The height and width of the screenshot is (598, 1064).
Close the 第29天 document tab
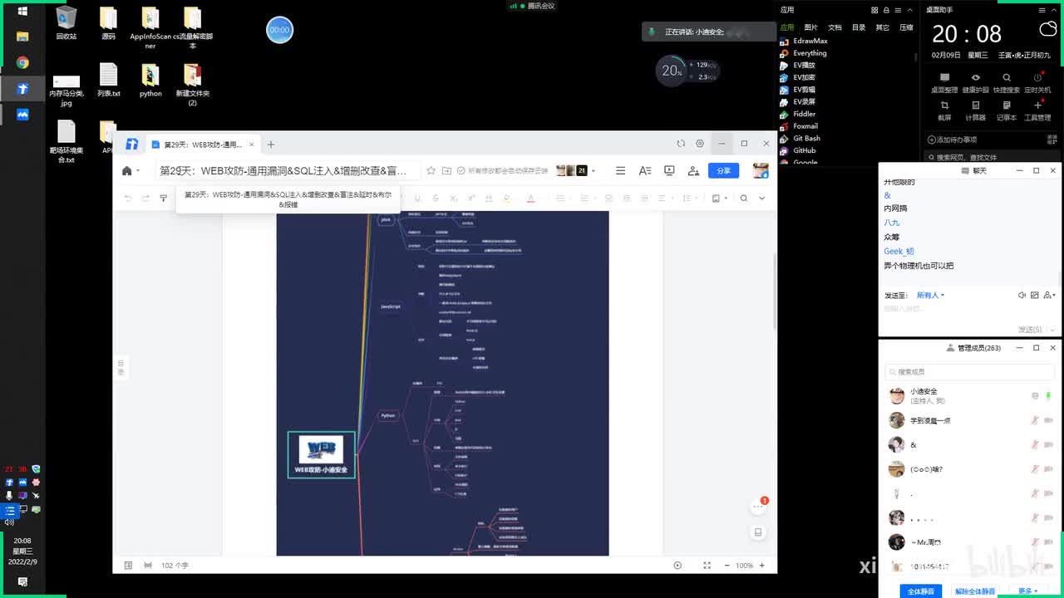click(251, 145)
